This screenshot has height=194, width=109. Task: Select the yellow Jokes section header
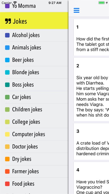[x=34, y=21]
